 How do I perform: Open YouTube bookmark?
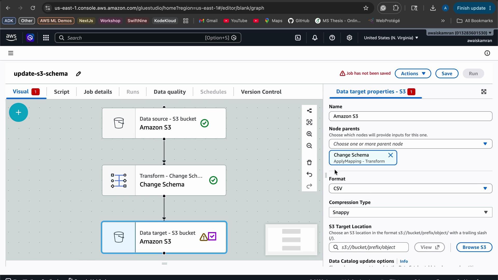coord(235,21)
